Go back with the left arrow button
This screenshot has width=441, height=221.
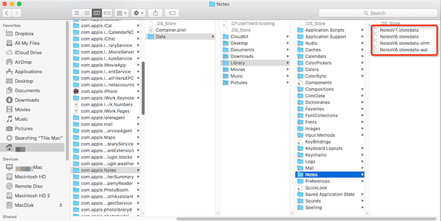coord(7,13)
